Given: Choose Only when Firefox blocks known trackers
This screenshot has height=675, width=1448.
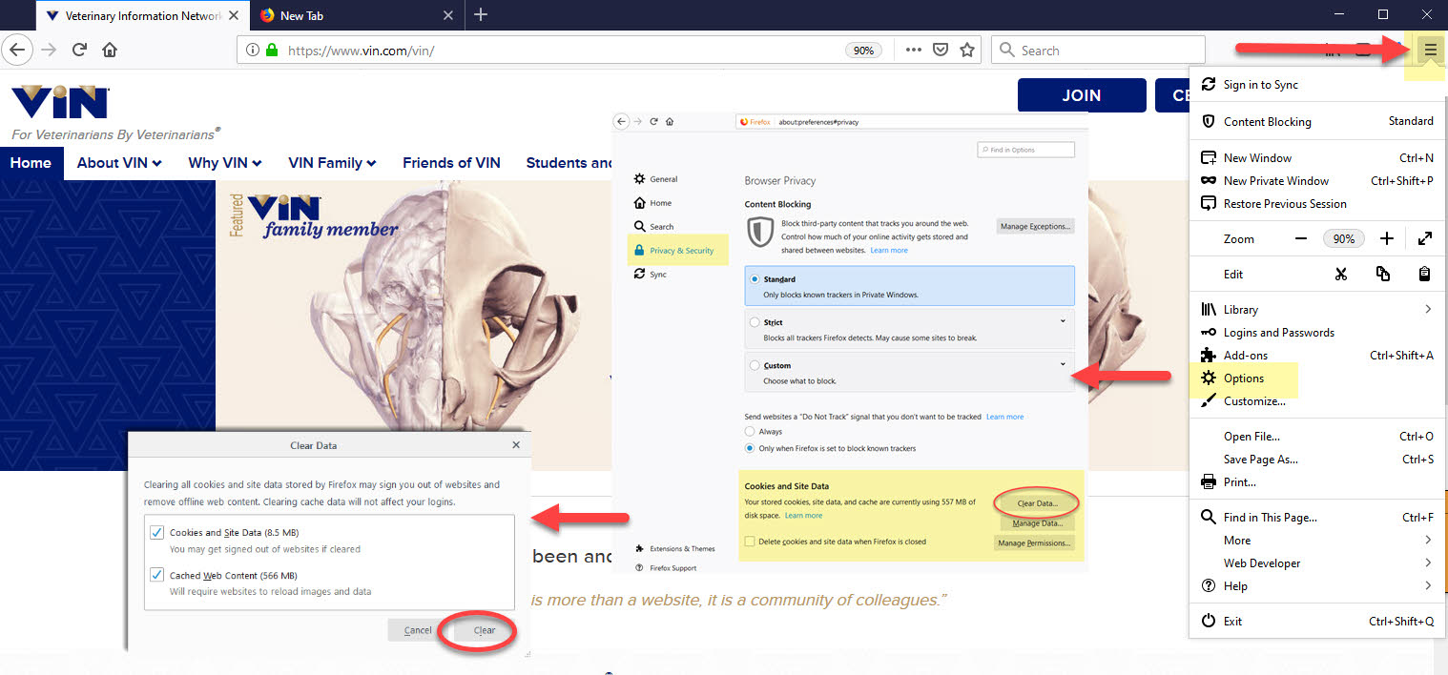Looking at the screenshot, I should click(x=750, y=448).
